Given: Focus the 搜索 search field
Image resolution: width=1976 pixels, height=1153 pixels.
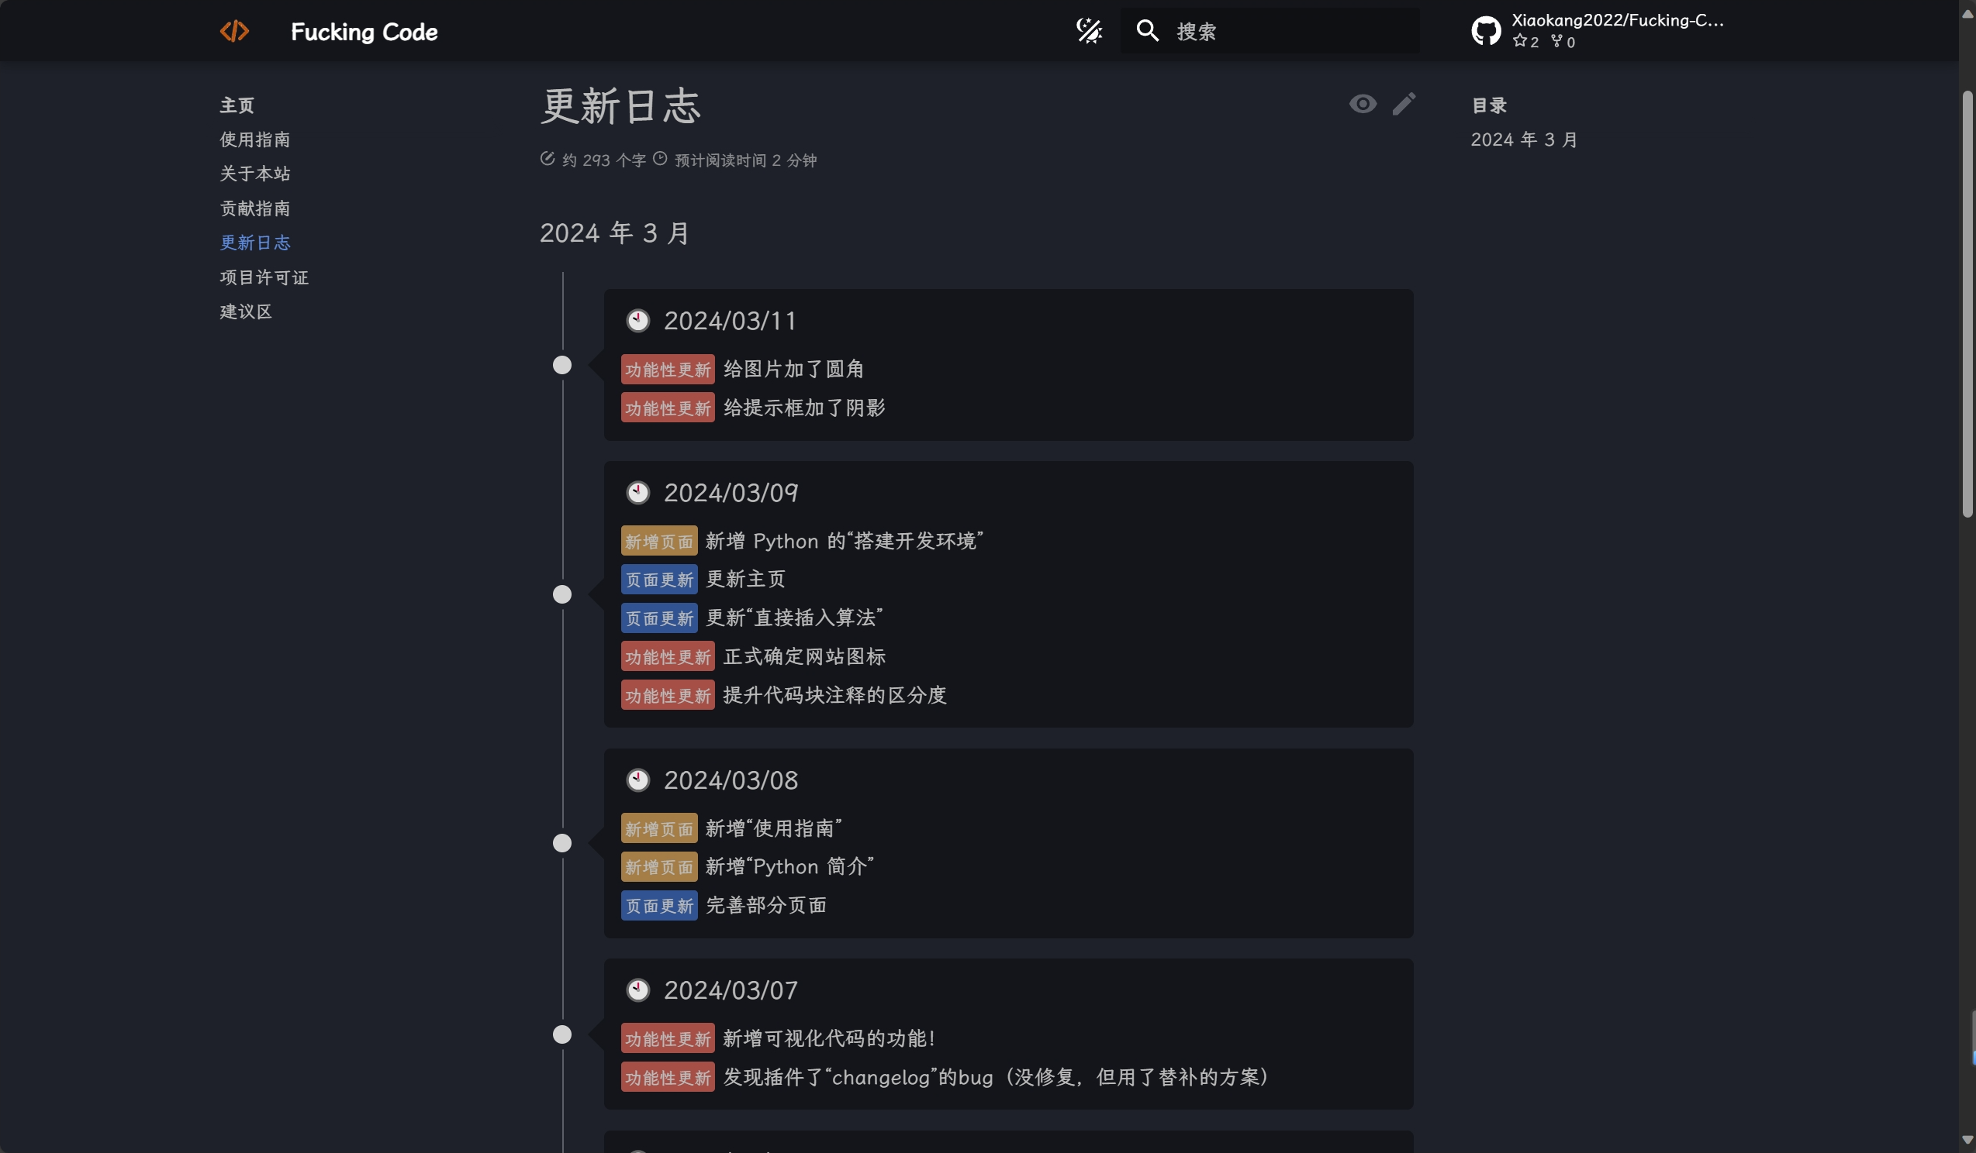Looking at the screenshot, I should tap(1270, 31).
